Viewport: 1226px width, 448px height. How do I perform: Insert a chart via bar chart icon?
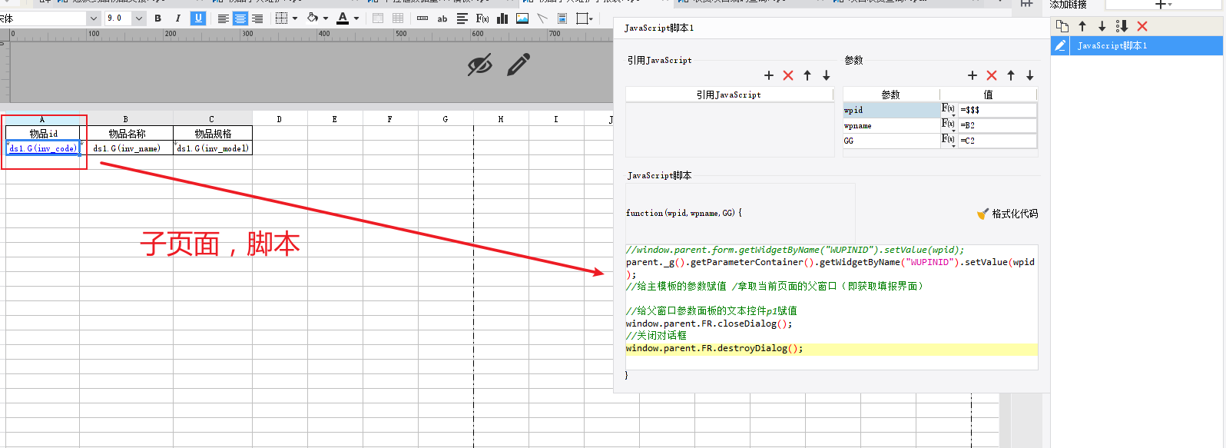(502, 18)
